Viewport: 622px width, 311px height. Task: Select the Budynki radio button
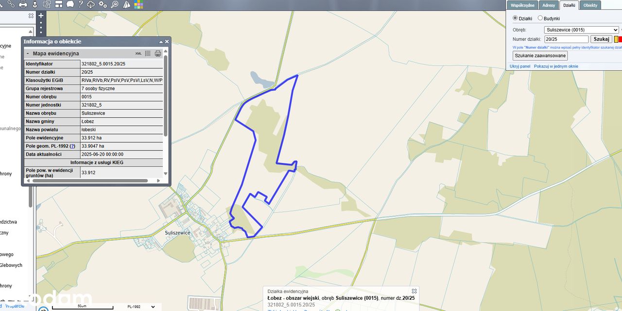click(540, 18)
